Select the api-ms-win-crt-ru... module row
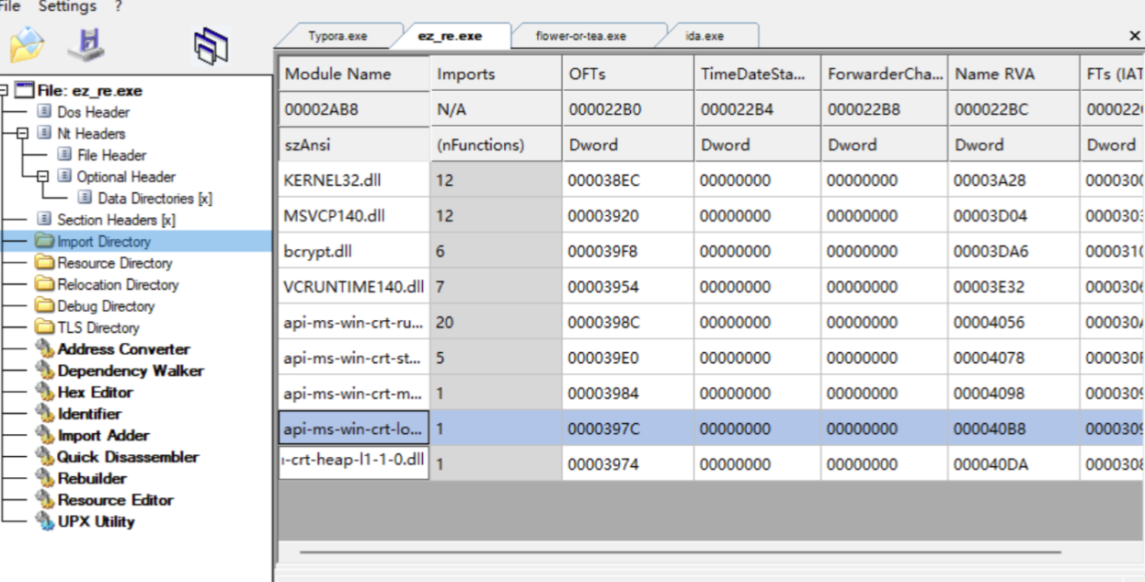Screen dimensions: 1145x582 pyautogui.click(x=711, y=322)
